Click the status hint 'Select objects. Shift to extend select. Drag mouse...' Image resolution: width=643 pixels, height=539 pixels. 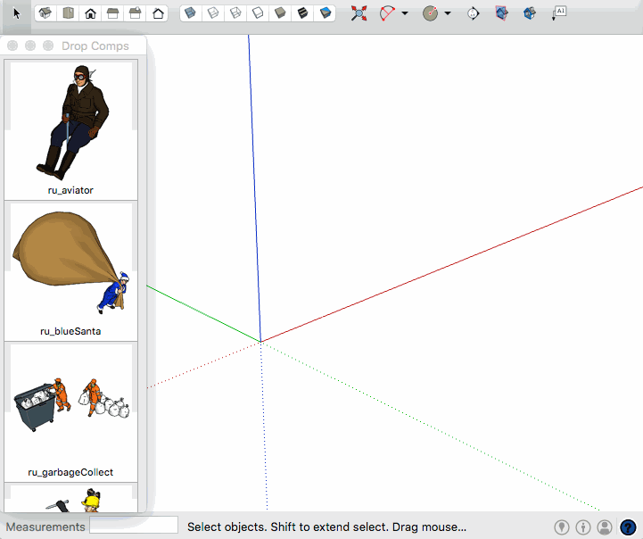(x=326, y=527)
